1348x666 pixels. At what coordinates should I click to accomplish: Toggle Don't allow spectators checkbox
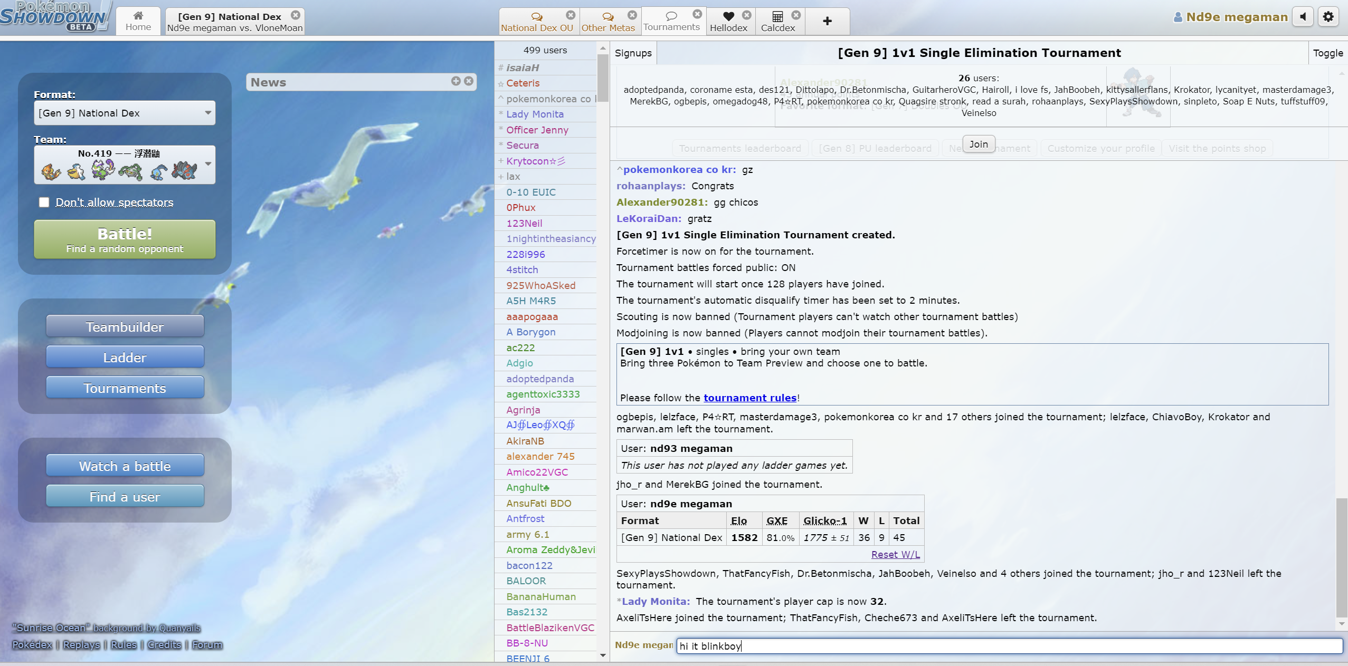pos(44,202)
